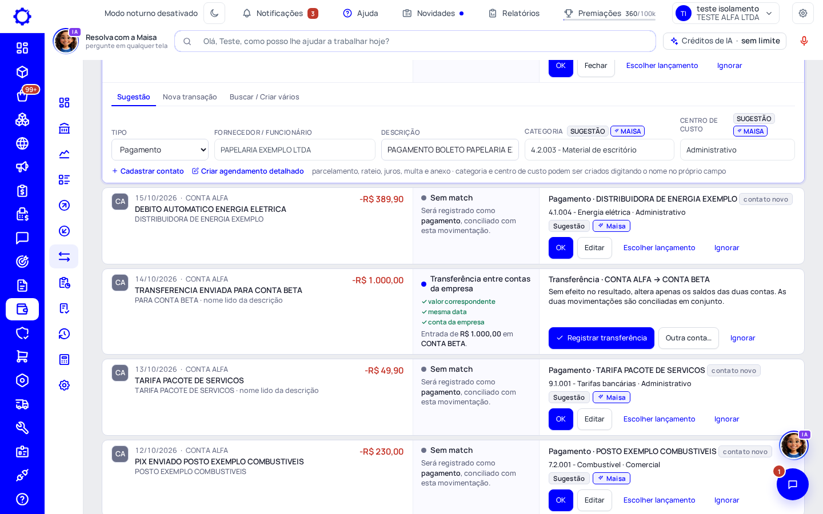Click the Premiações progress bar
823x514 pixels.
coord(609,20)
